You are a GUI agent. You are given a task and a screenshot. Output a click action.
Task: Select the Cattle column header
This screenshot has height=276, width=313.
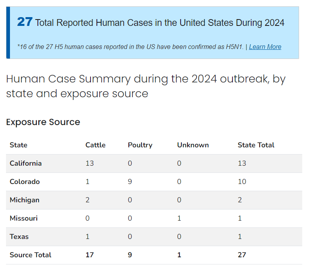point(95,145)
